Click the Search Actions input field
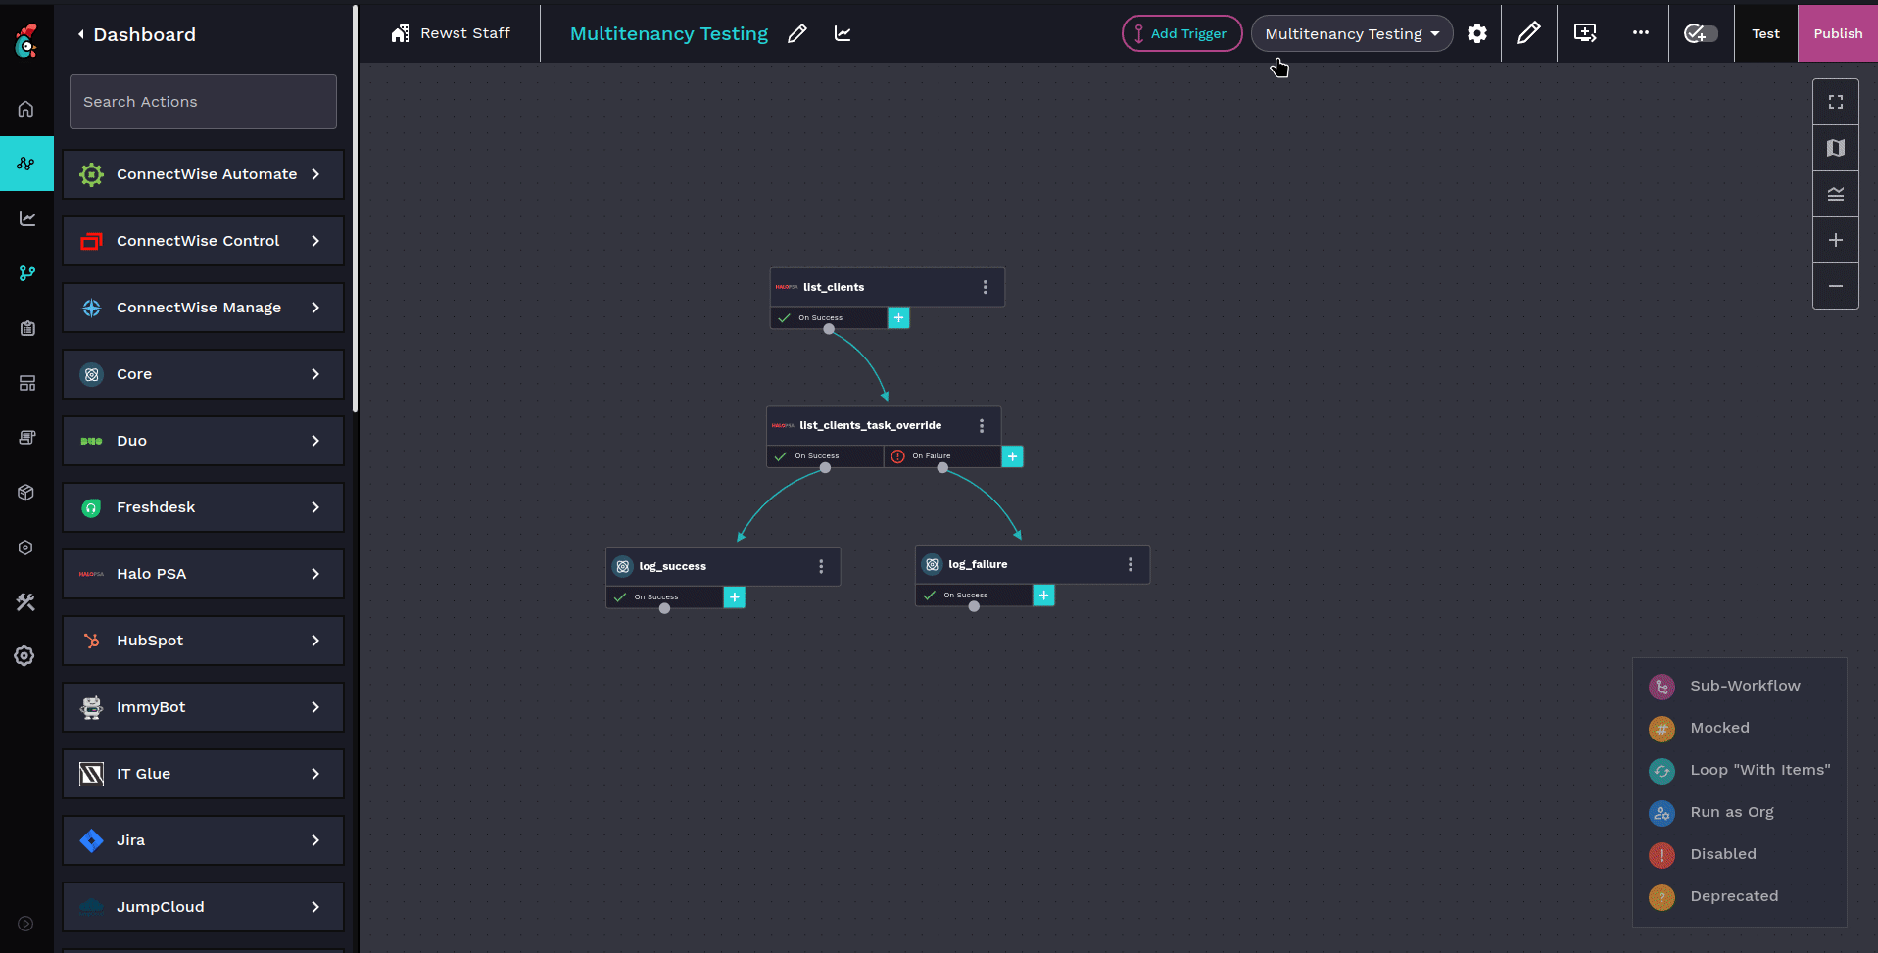1878x953 pixels. click(203, 102)
